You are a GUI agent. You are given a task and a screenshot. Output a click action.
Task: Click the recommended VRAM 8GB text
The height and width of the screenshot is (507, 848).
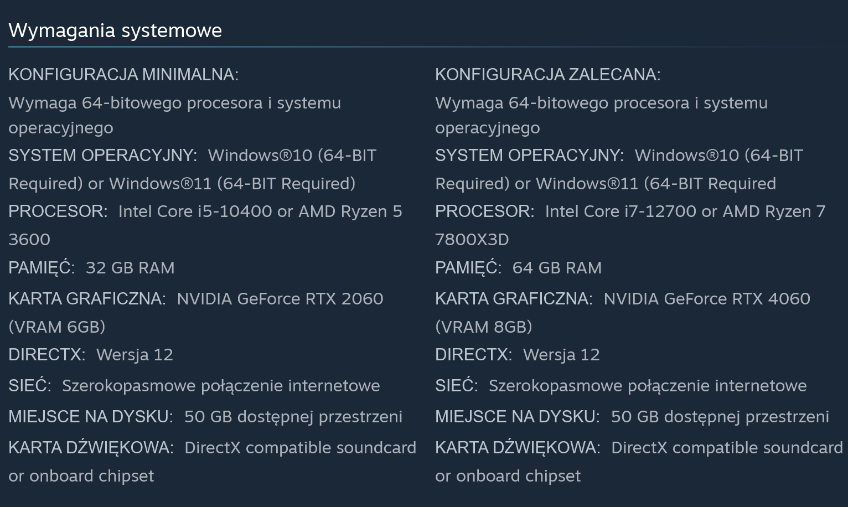coord(484,327)
